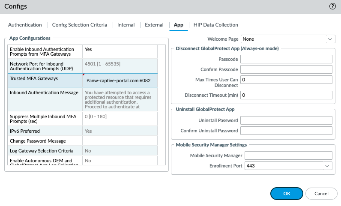Select the Inbound Authentication Message text cell
The height and width of the screenshot is (206, 341).
(x=120, y=100)
